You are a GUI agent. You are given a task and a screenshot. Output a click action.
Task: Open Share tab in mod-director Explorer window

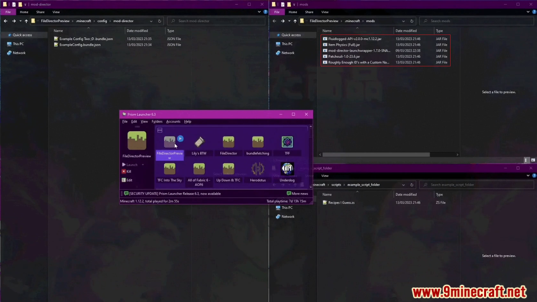[x=40, y=12]
